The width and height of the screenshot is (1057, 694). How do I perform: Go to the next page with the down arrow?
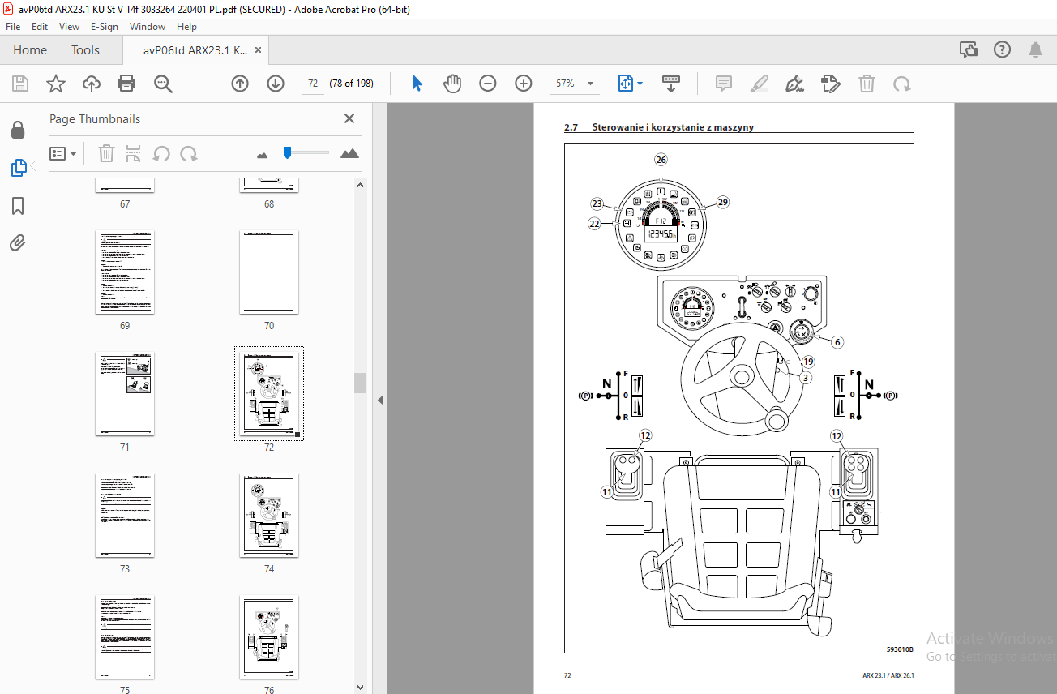tap(276, 84)
